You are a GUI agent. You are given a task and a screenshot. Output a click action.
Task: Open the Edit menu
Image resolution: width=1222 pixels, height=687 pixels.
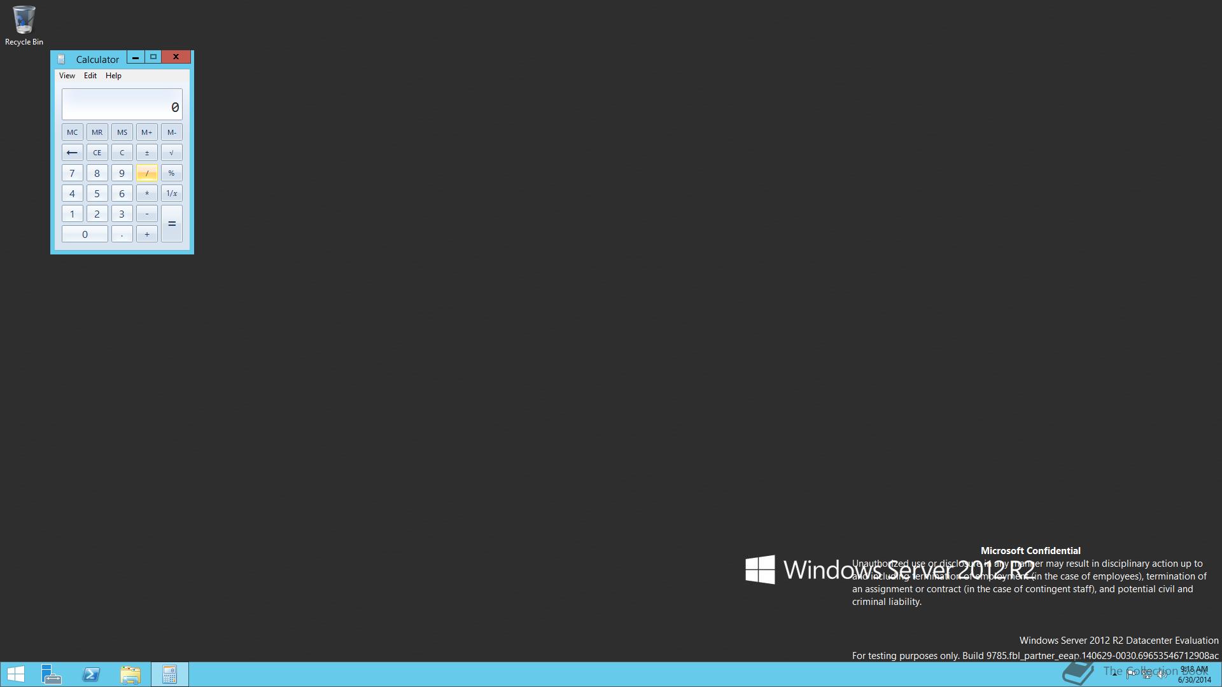90,76
